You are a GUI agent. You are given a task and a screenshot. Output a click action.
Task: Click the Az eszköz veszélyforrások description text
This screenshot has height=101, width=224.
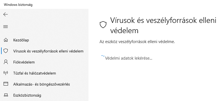click(x=137, y=42)
